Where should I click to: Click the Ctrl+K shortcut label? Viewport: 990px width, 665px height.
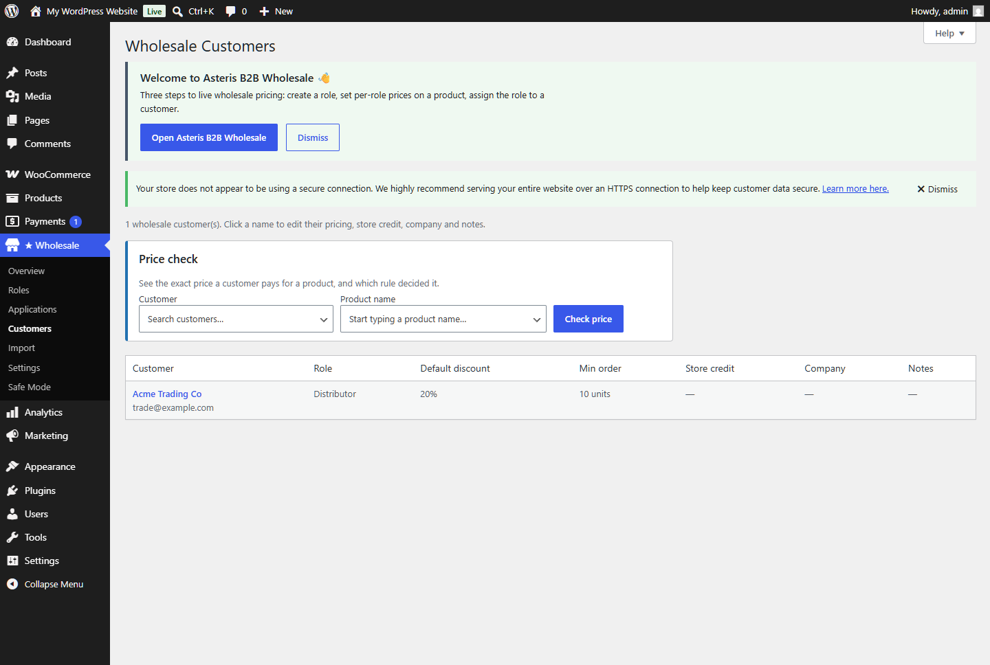click(x=201, y=11)
